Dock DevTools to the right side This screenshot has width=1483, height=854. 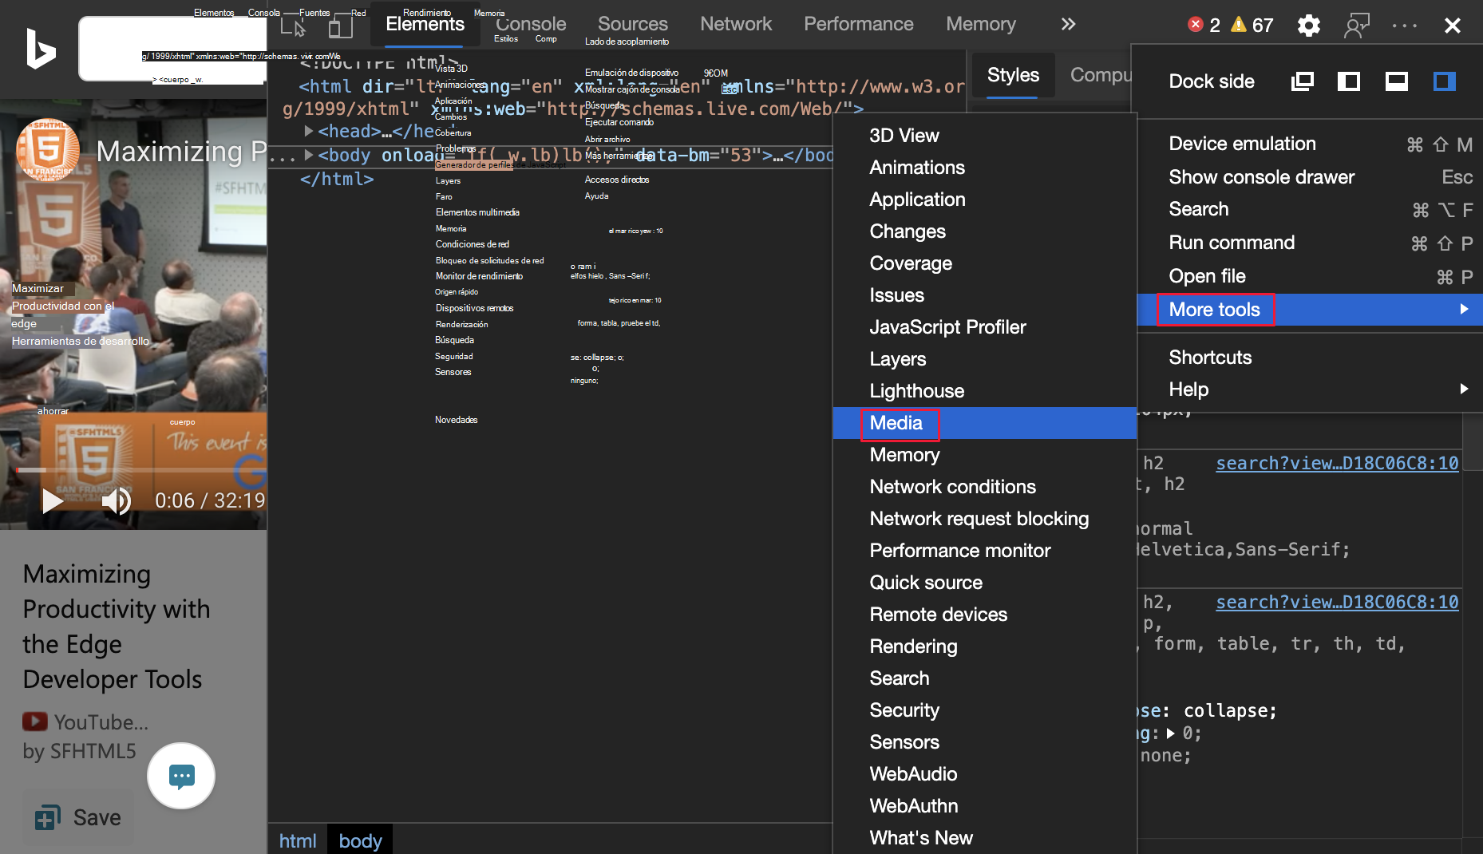pos(1444,81)
